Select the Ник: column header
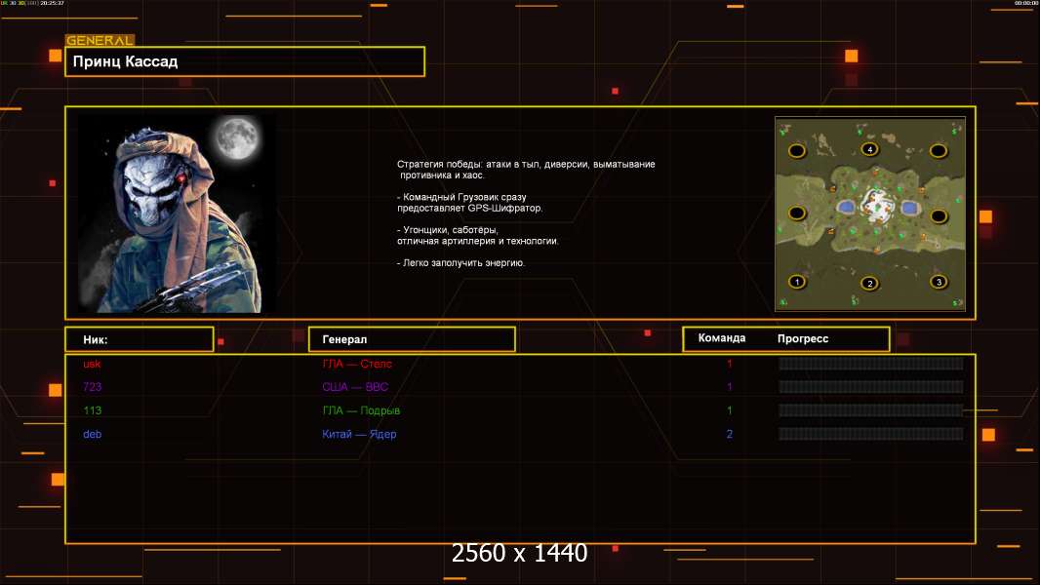The width and height of the screenshot is (1040, 585). tap(140, 339)
